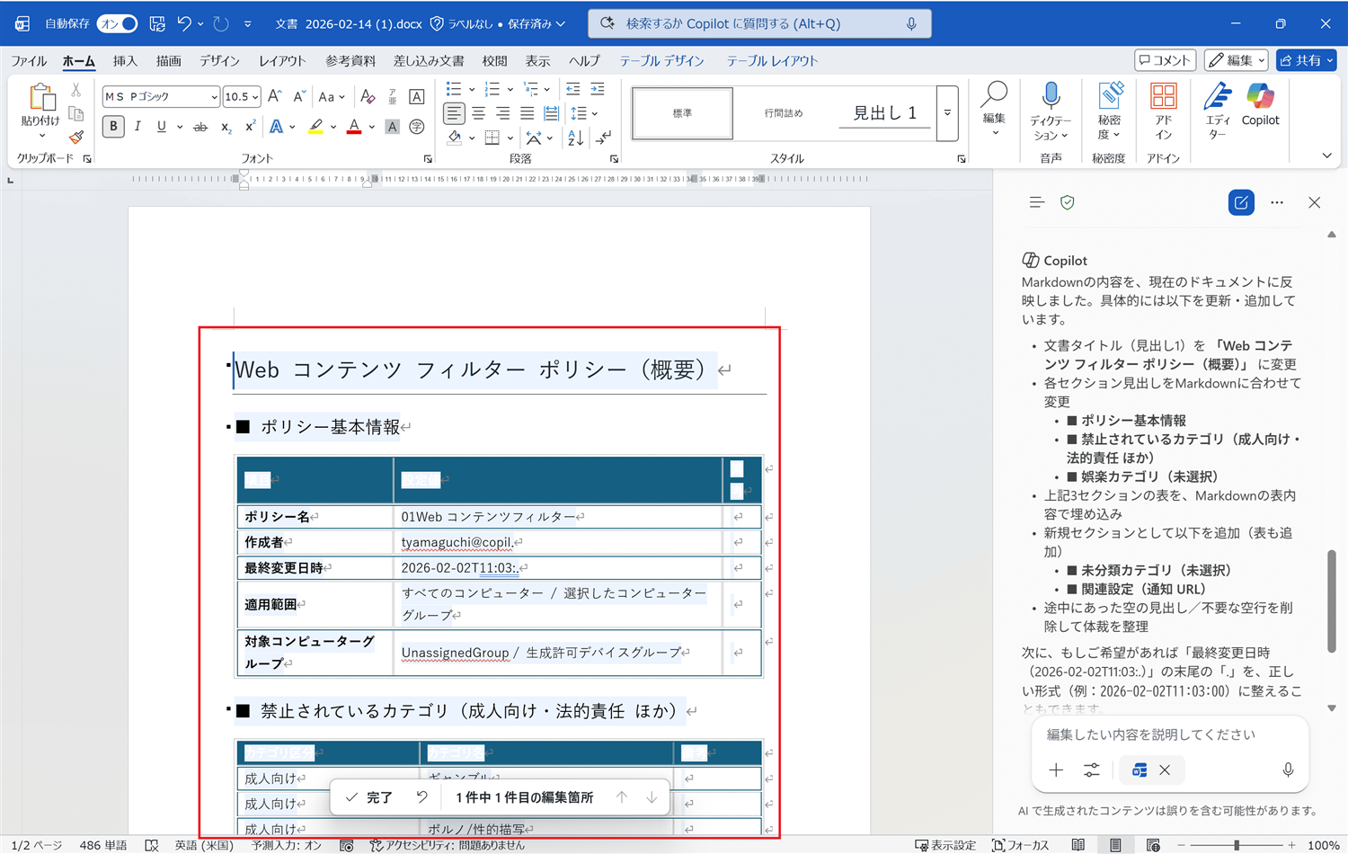1348x854 pixels.
Task: Toggle Underline formatting
Action: 162,127
